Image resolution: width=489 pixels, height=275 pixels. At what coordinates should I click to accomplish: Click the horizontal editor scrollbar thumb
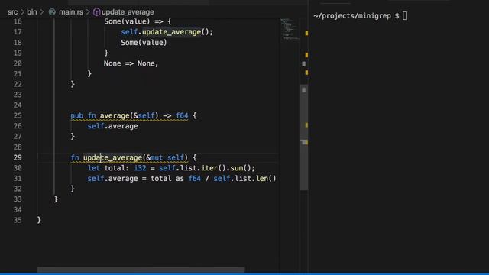pos(141,270)
